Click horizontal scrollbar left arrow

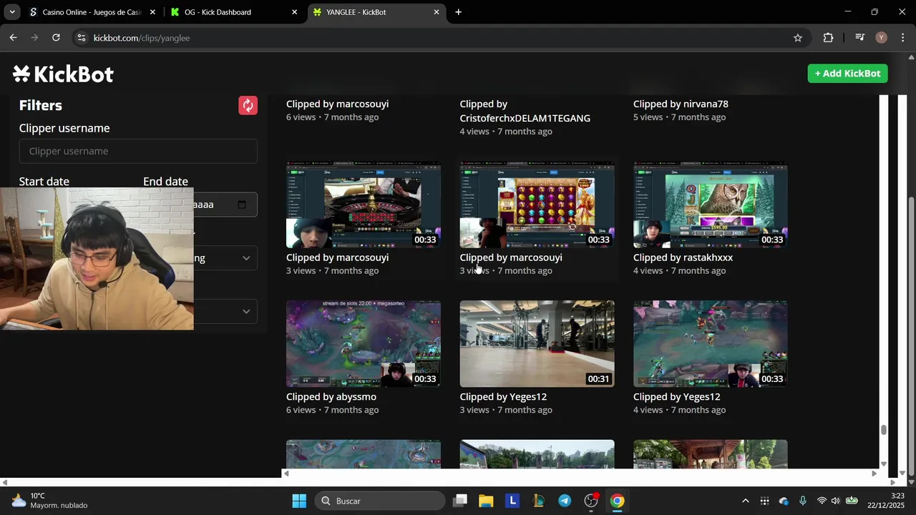286,474
